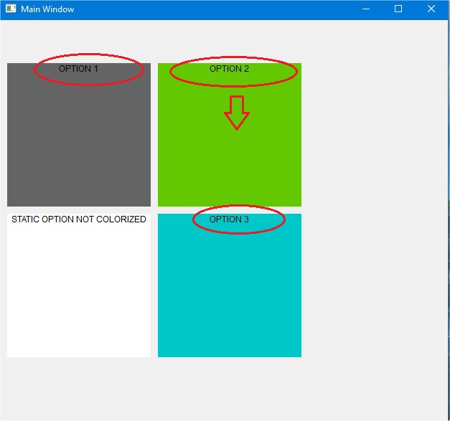Click the STATIC OPTION NOT COLORIZED text
Image resolution: width=450 pixels, height=421 pixels.
pos(79,219)
